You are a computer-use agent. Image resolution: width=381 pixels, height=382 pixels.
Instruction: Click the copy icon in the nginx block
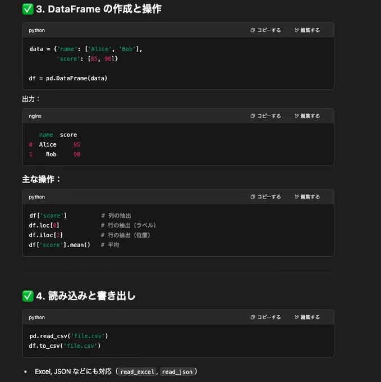(x=253, y=116)
